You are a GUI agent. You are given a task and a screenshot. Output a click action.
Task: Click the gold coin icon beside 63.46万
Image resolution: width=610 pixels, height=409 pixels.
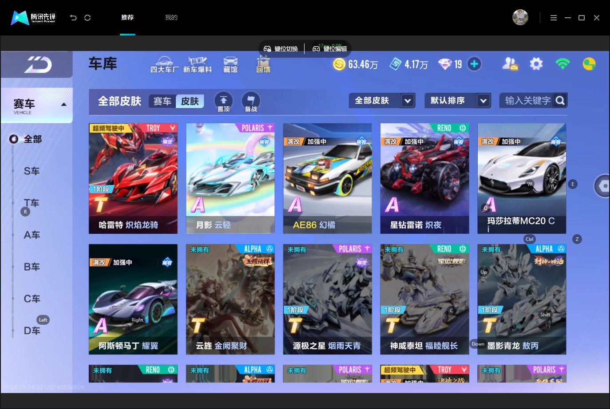point(339,64)
